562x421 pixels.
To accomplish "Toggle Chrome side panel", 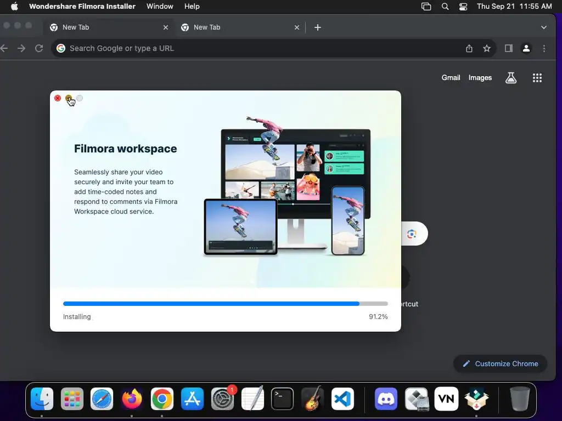I will (508, 48).
